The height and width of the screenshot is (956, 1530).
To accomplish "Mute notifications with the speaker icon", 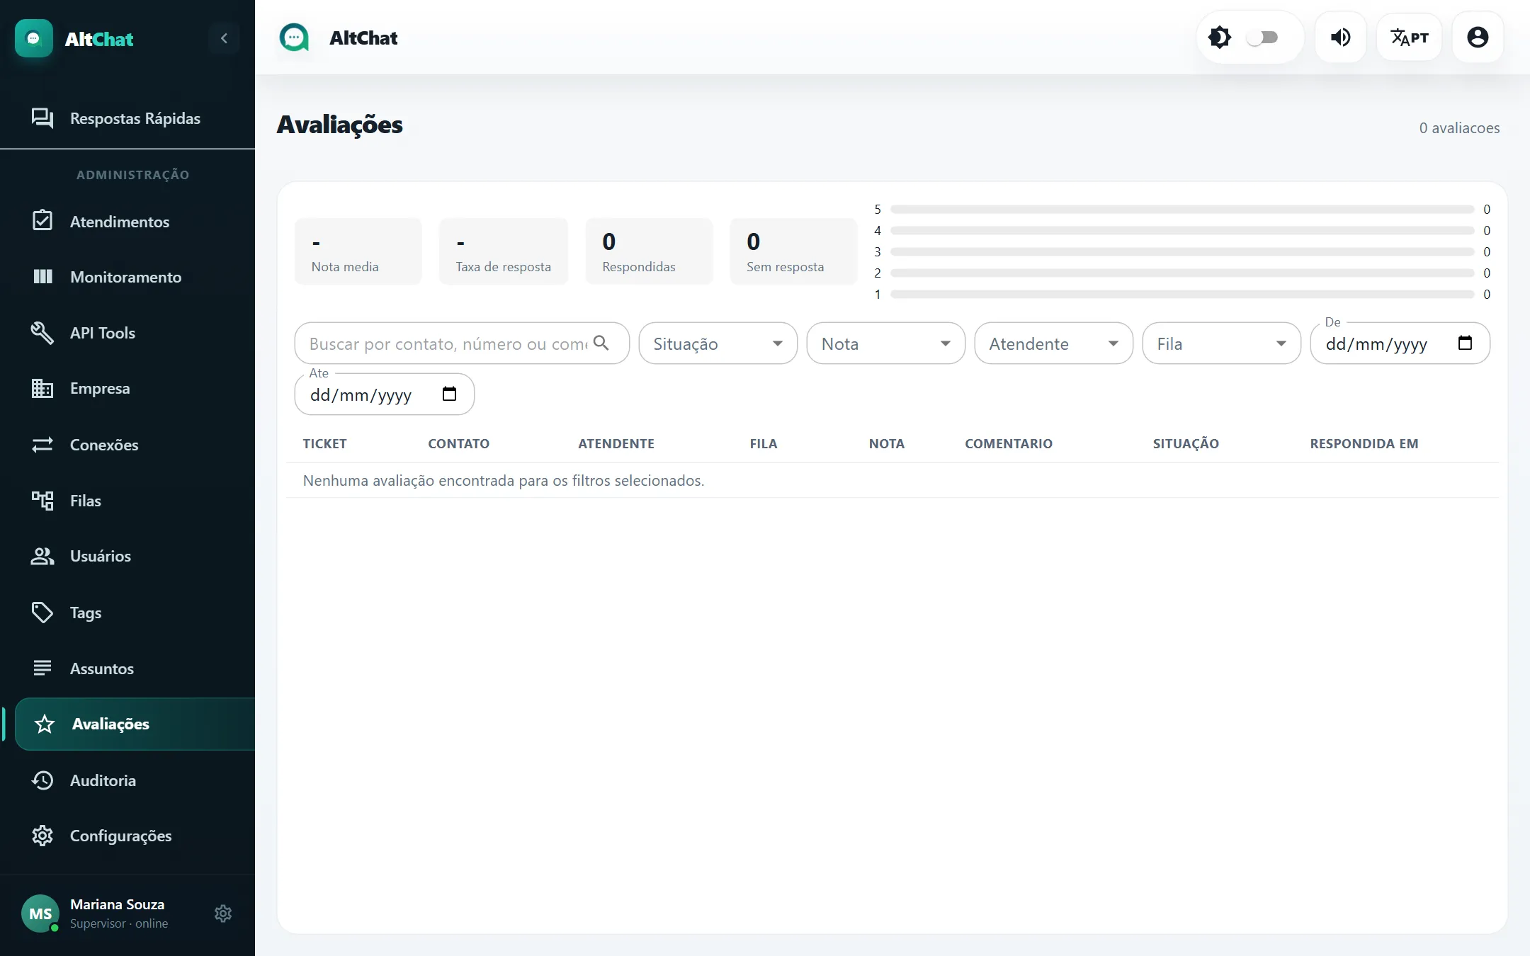I will click(1340, 38).
